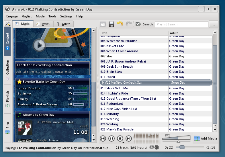Select track 010 Brain Stew
This screenshot has width=225, height=157.
click(x=156, y=72)
